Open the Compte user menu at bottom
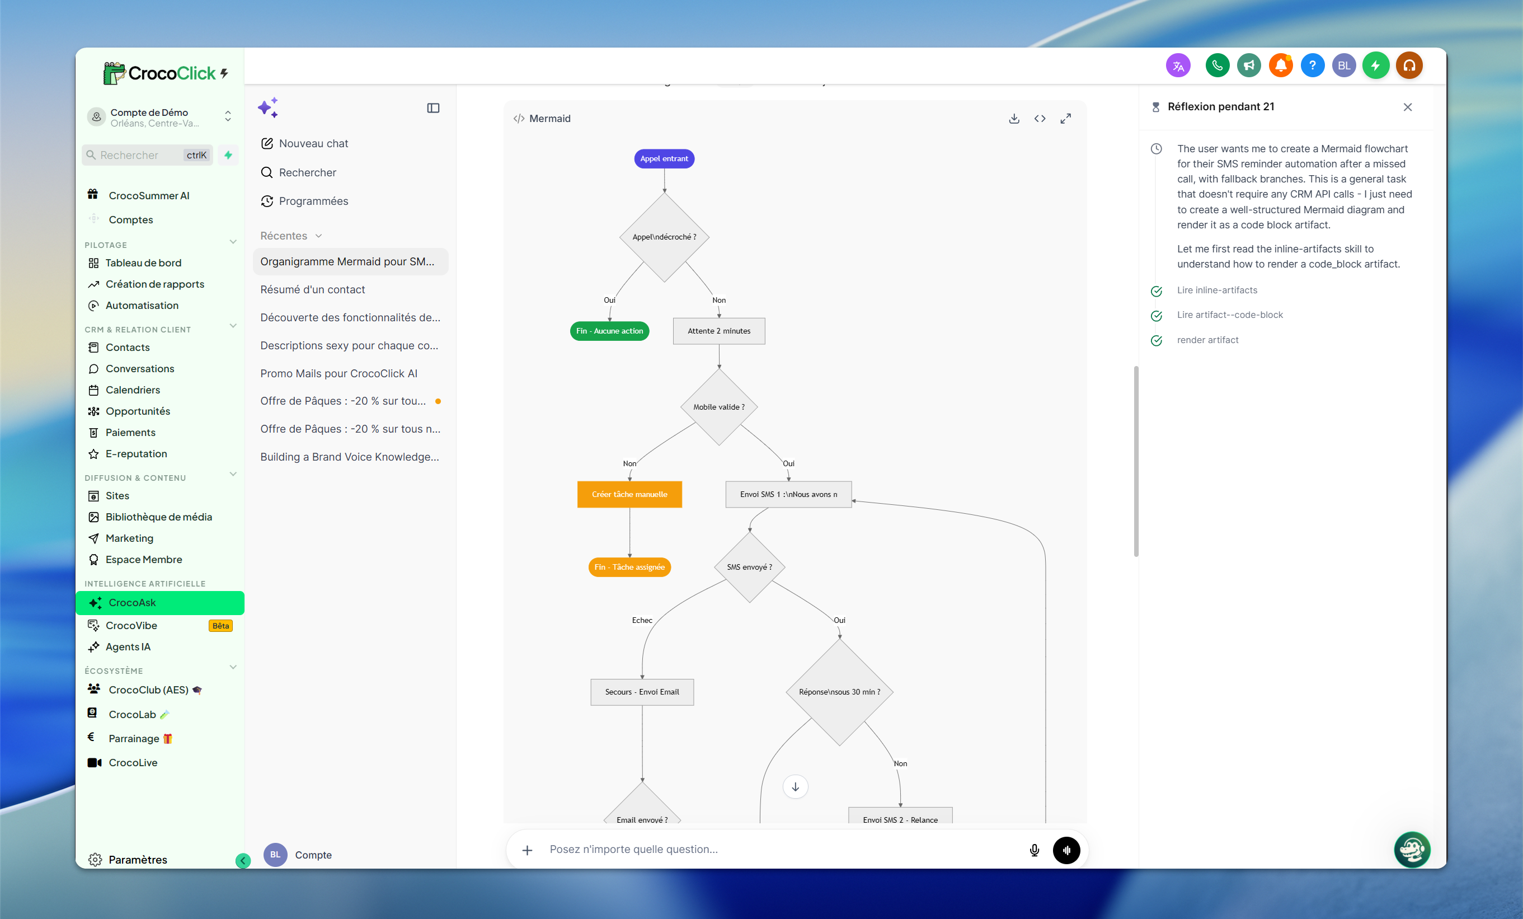1523x919 pixels. point(298,855)
